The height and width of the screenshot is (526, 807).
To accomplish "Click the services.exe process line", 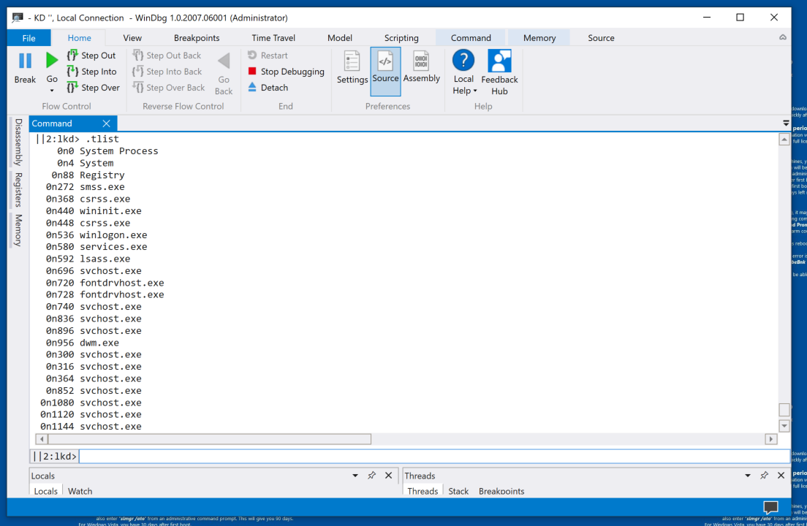I will (x=96, y=247).
